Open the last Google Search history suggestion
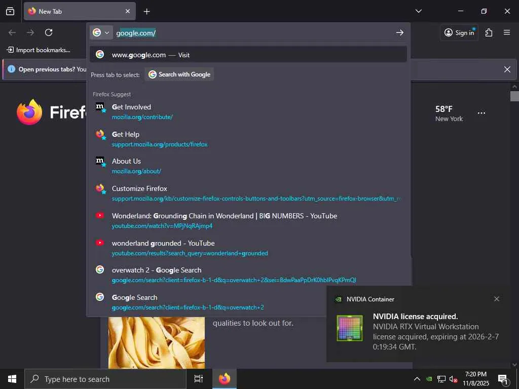This screenshot has width=519, height=389. (208, 302)
